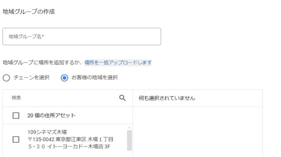281x157 pixels.
Task: Check the 109シネマズ木場 location checkbox
Action: 16,139
